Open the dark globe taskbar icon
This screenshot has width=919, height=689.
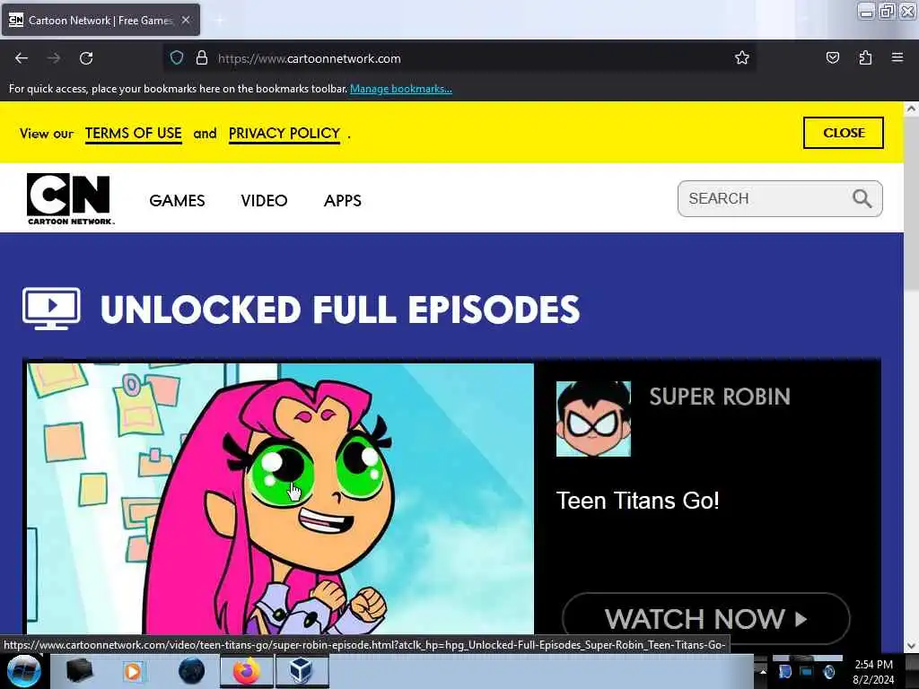[191, 671]
